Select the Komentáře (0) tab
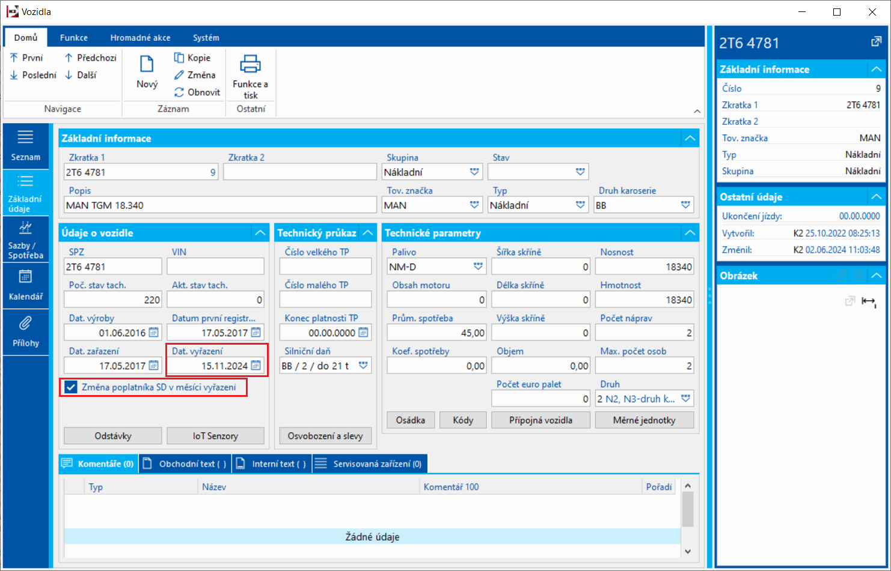The height and width of the screenshot is (571, 891). 99,464
